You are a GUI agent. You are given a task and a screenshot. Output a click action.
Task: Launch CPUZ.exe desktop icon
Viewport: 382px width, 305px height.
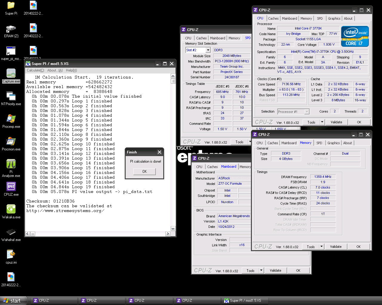[11, 187]
